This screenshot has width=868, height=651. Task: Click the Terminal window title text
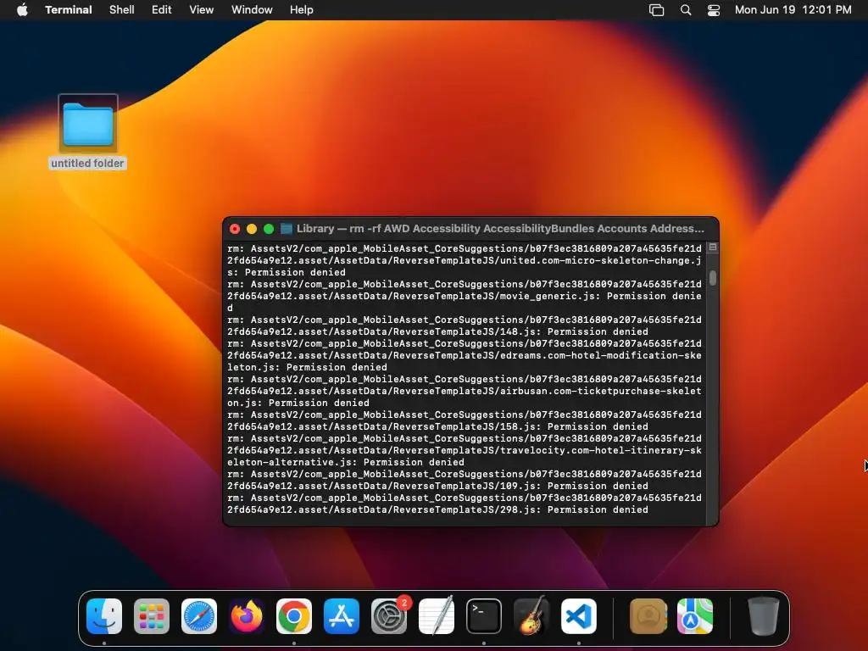(500, 229)
